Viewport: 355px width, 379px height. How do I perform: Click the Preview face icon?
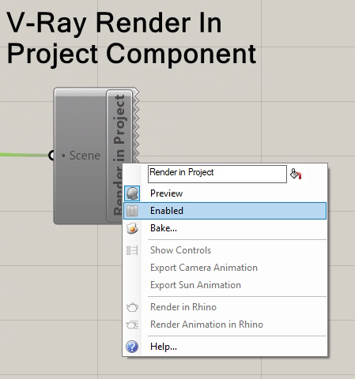coord(132,193)
